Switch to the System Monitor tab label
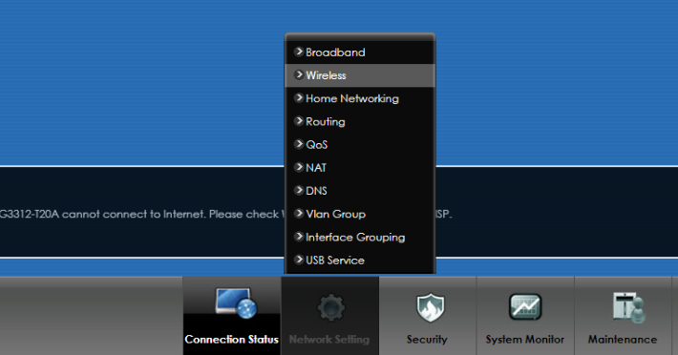678x355 pixels. click(x=525, y=340)
